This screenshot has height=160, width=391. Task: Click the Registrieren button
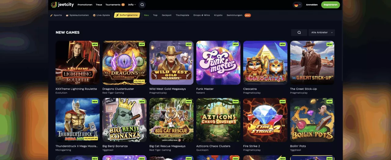tap(331, 5)
